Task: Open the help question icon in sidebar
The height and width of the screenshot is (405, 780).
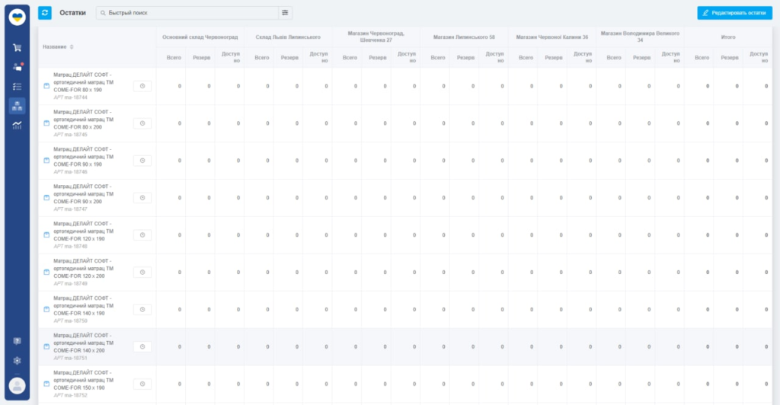Action: coord(17,341)
